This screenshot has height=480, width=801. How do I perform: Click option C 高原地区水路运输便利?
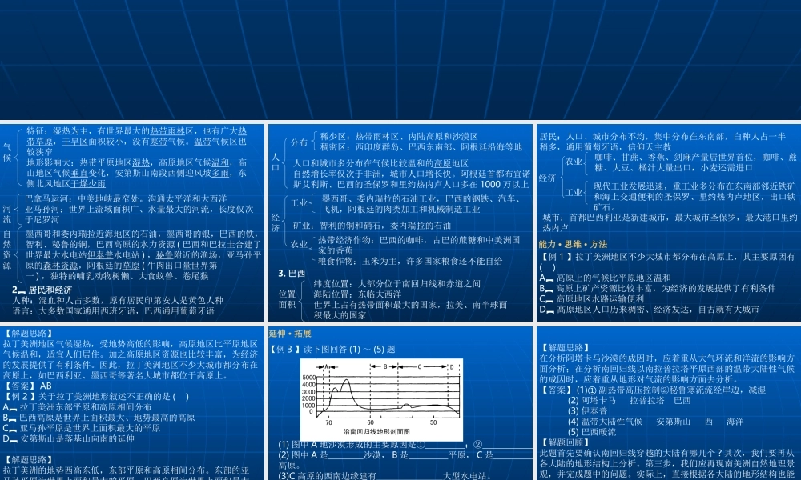click(x=592, y=299)
